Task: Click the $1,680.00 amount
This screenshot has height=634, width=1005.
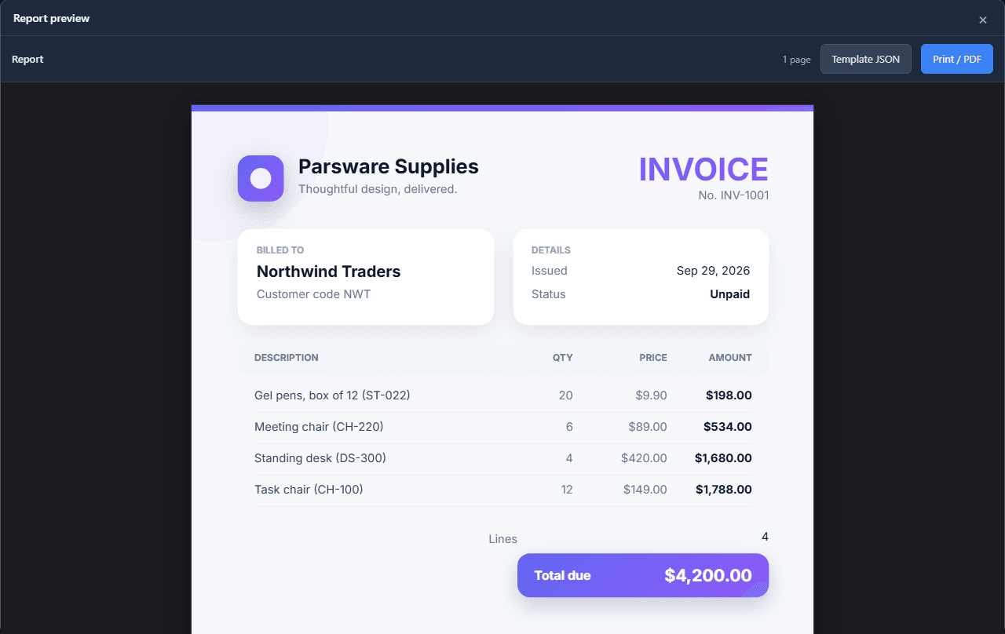Action: click(723, 458)
